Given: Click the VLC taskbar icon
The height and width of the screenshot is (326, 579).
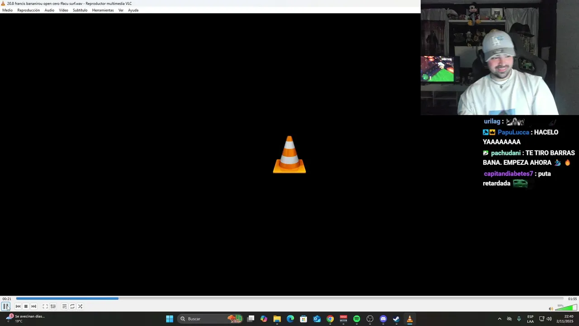Looking at the screenshot, I should pyautogui.click(x=410, y=319).
